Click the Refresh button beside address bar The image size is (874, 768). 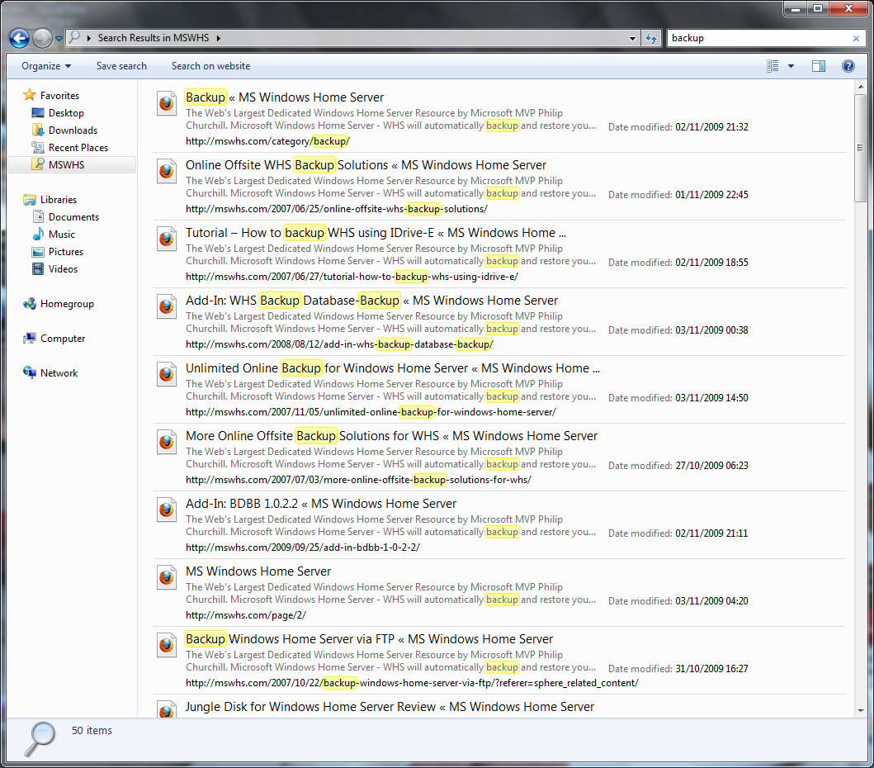(651, 38)
